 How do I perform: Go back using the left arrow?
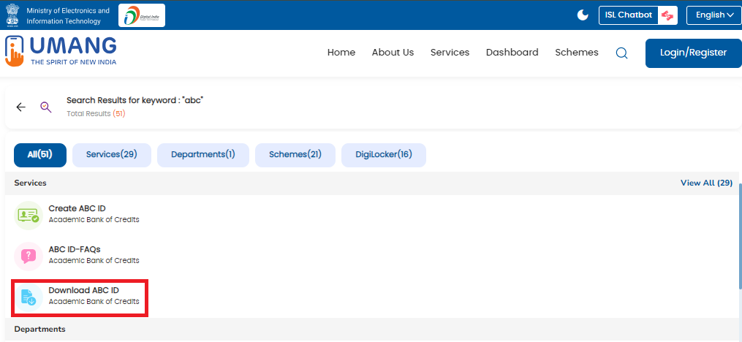click(x=21, y=107)
